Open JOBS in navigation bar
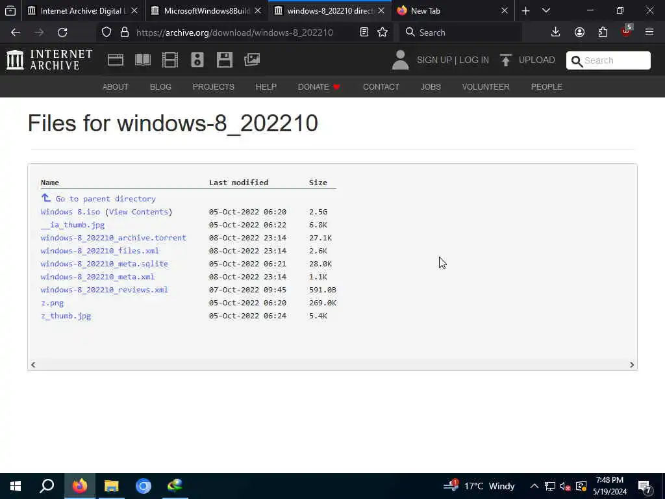This screenshot has width=665, height=499. pyautogui.click(x=431, y=87)
